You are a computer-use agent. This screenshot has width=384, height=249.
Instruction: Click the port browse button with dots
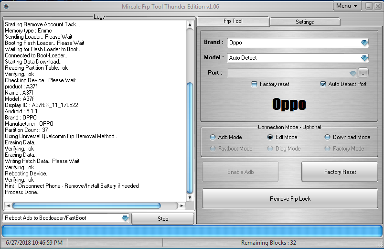click(363, 73)
